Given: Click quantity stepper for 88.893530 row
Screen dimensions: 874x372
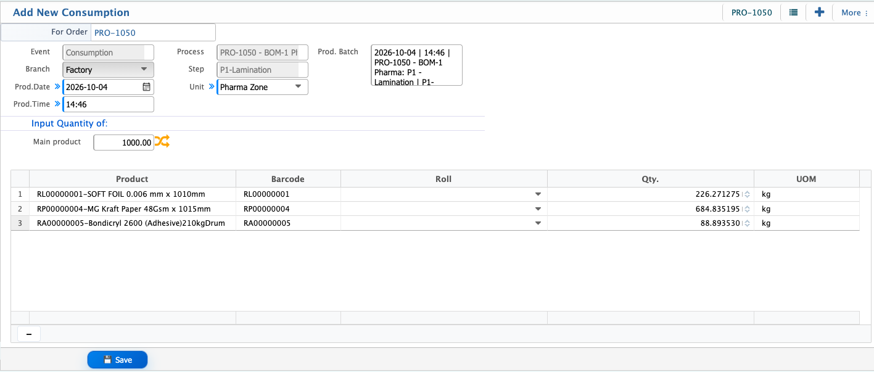Looking at the screenshot, I should click(747, 223).
